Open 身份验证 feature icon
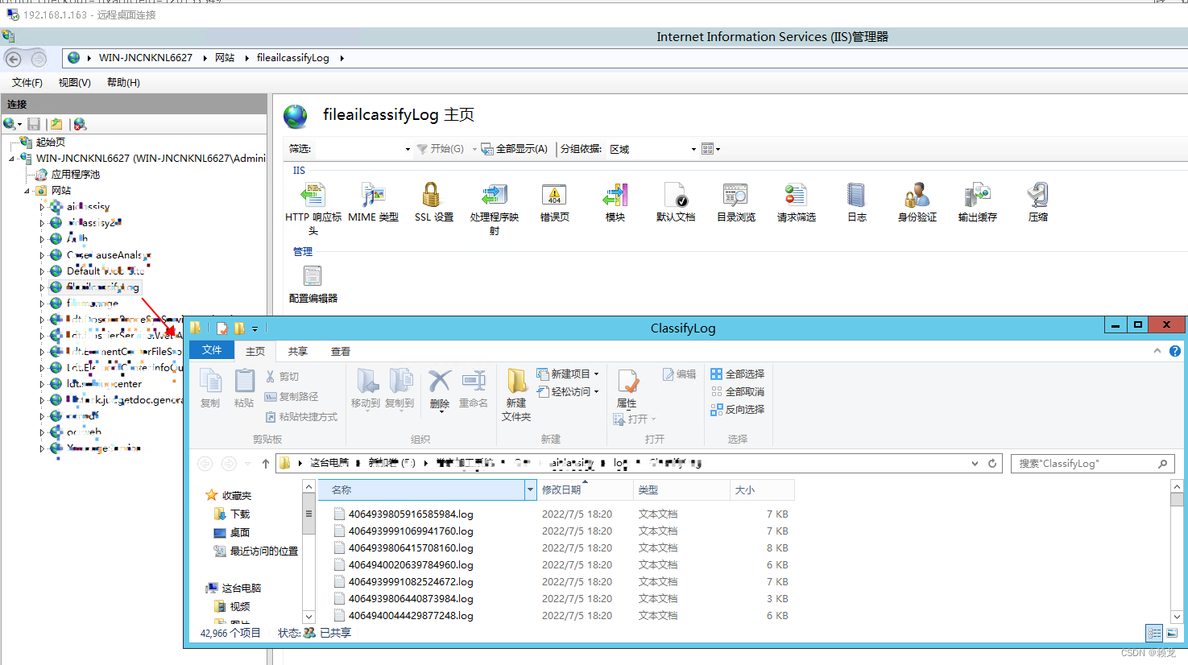1188x665 pixels. pyautogui.click(x=917, y=195)
